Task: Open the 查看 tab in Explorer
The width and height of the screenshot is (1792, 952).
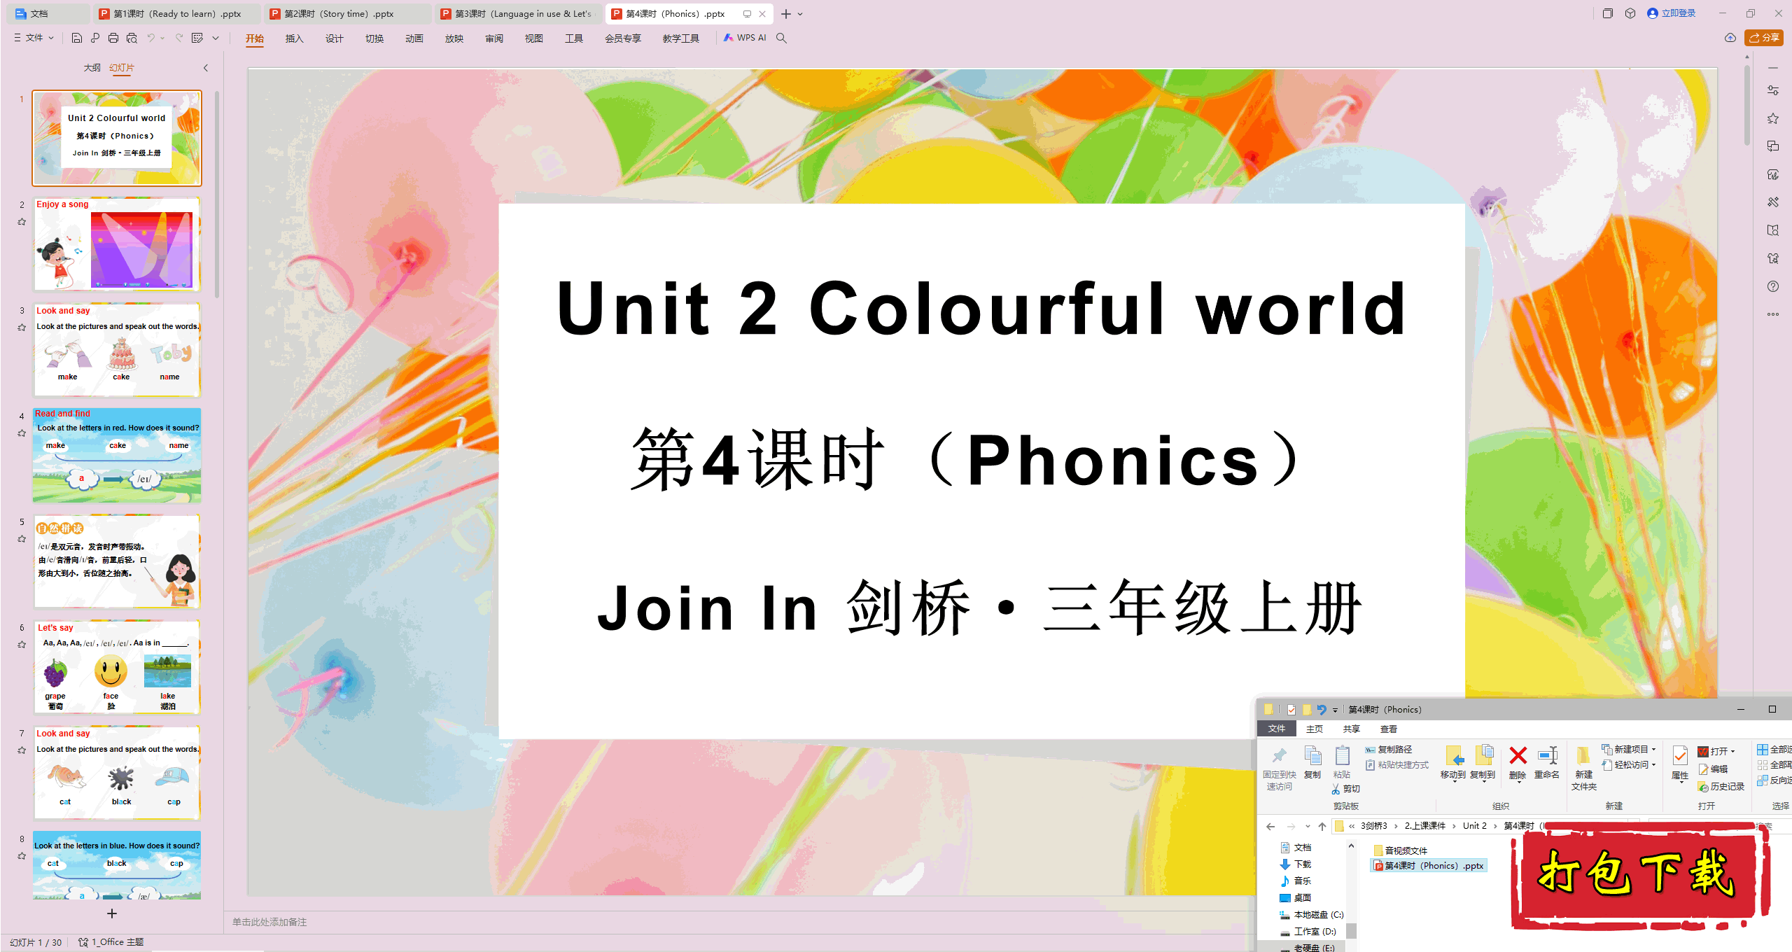Action: tap(1389, 729)
